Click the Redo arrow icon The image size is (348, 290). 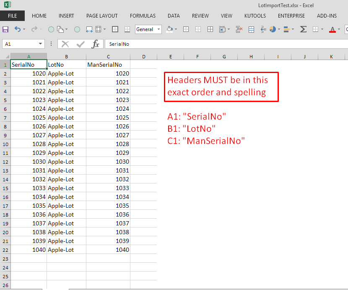point(34,29)
